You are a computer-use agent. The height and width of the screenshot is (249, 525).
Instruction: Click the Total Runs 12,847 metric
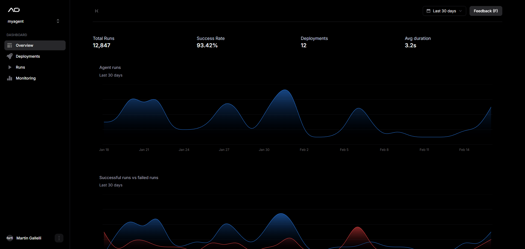click(x=101, y=45)
